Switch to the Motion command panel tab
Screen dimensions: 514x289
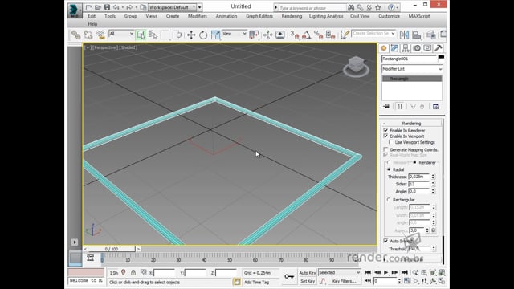tap(417, 48)
